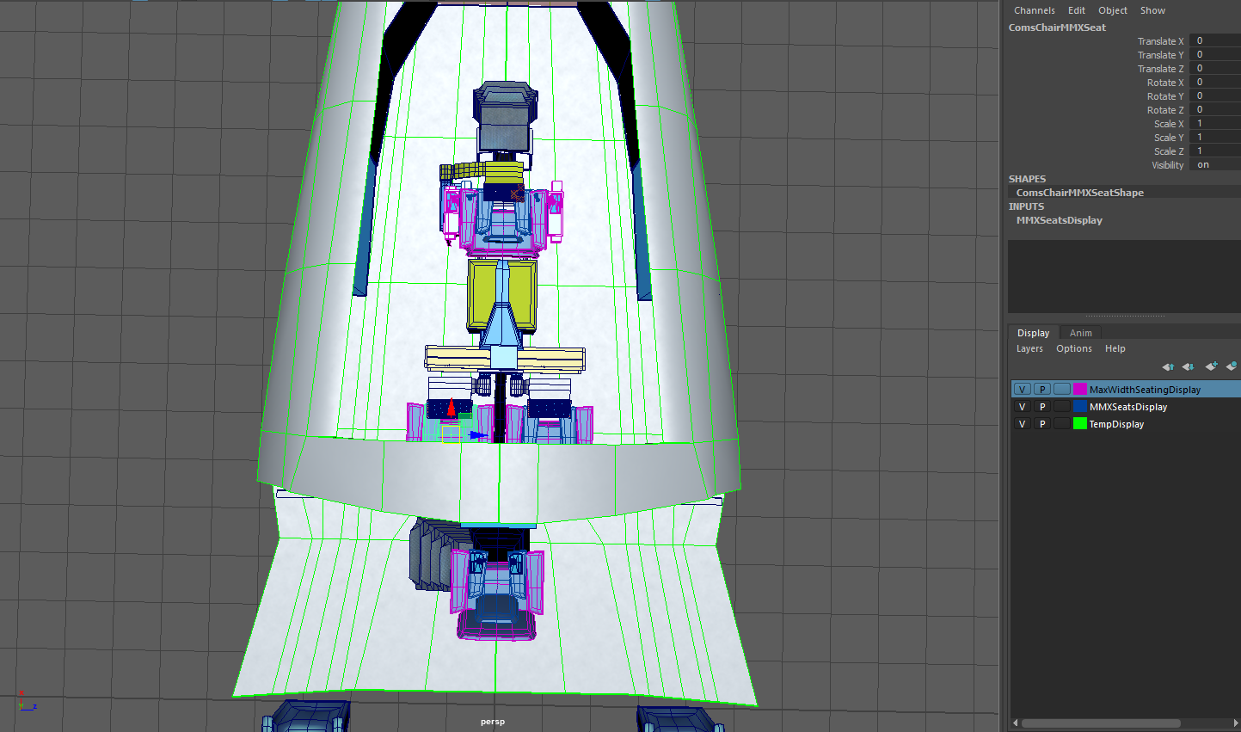The image size is (1241, 732).
Task: Move selected layer up in list
Action: [x=1167, y=367]
